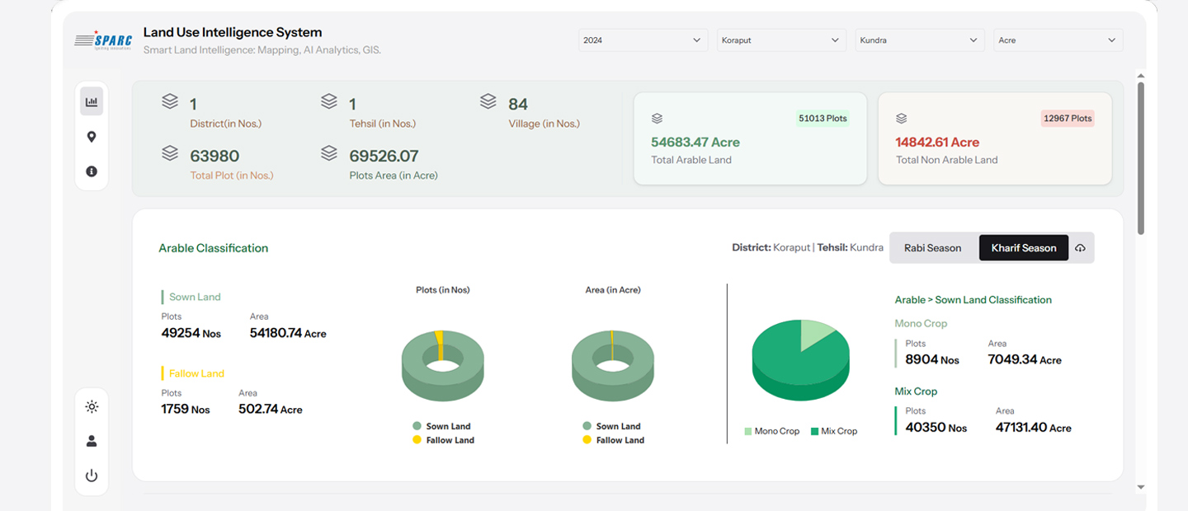Click the 54180.74 Acre sown area value
This screenshot has height=511, width=1188.
point(288,333)
